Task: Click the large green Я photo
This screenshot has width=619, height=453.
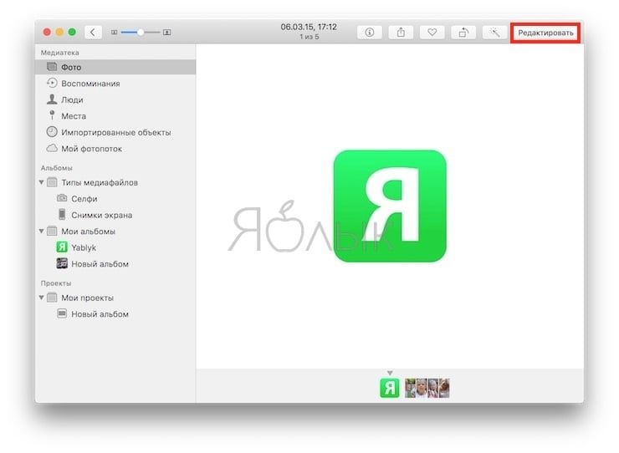Action: tap(390, 206)
